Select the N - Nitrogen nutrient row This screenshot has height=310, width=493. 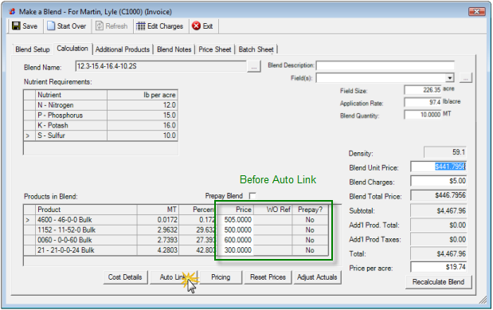click(x=100, y=105)
